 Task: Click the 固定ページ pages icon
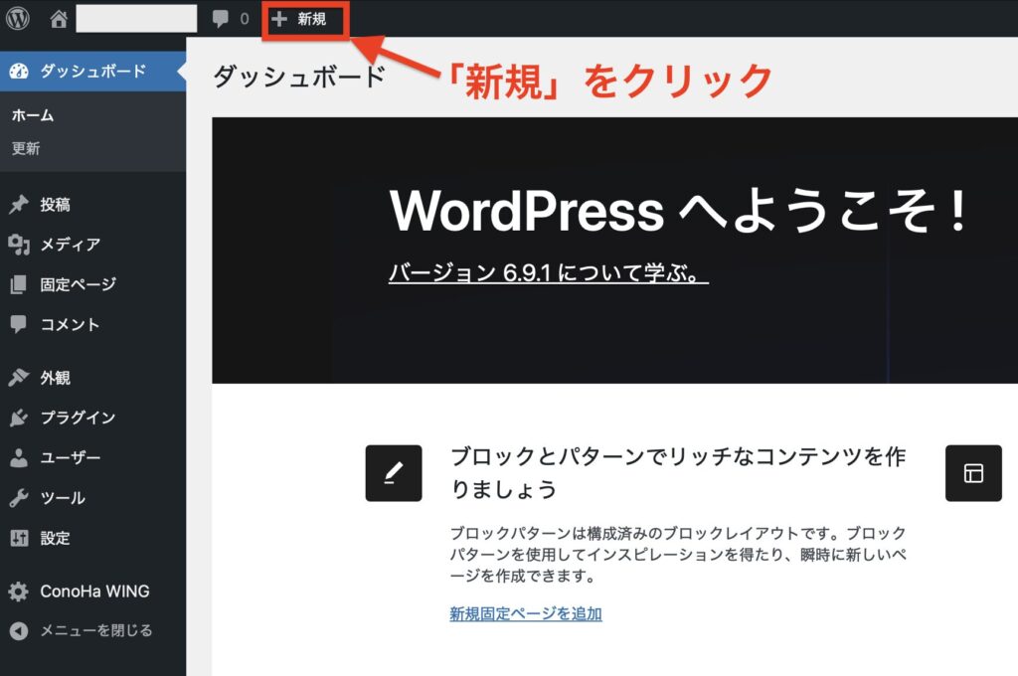(x=18, y=285)
